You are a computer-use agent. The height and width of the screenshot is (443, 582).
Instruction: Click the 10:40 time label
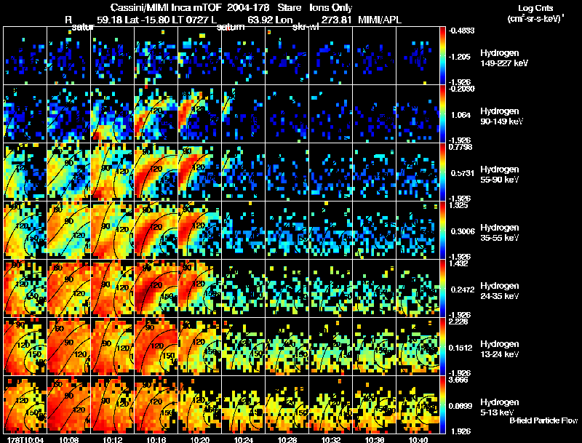pyautogui.click(x=418, y=439)
